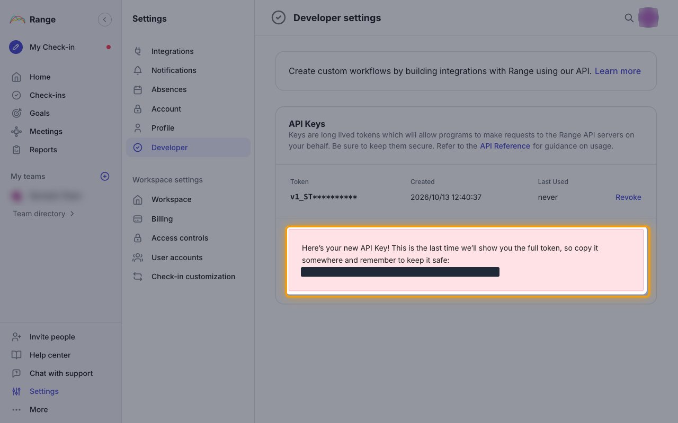Revoke the v1_ST API token
Viewport: 678px width, 423px height.
(628, 197)
